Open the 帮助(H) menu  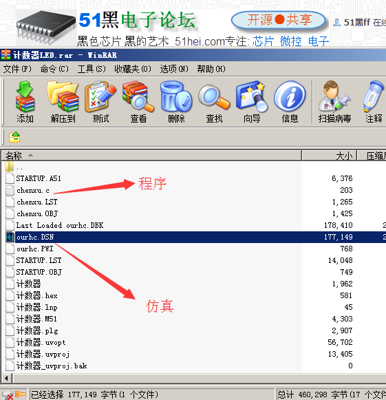click(x=211, y=69)
